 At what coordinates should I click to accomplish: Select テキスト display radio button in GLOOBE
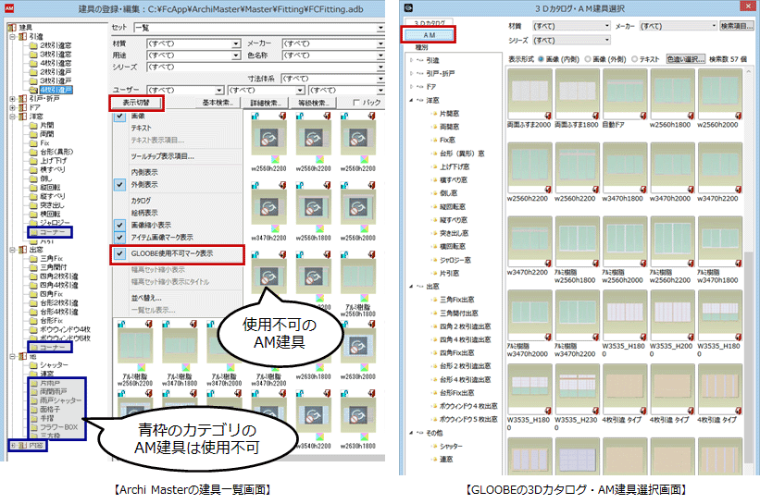click(634, 59)
